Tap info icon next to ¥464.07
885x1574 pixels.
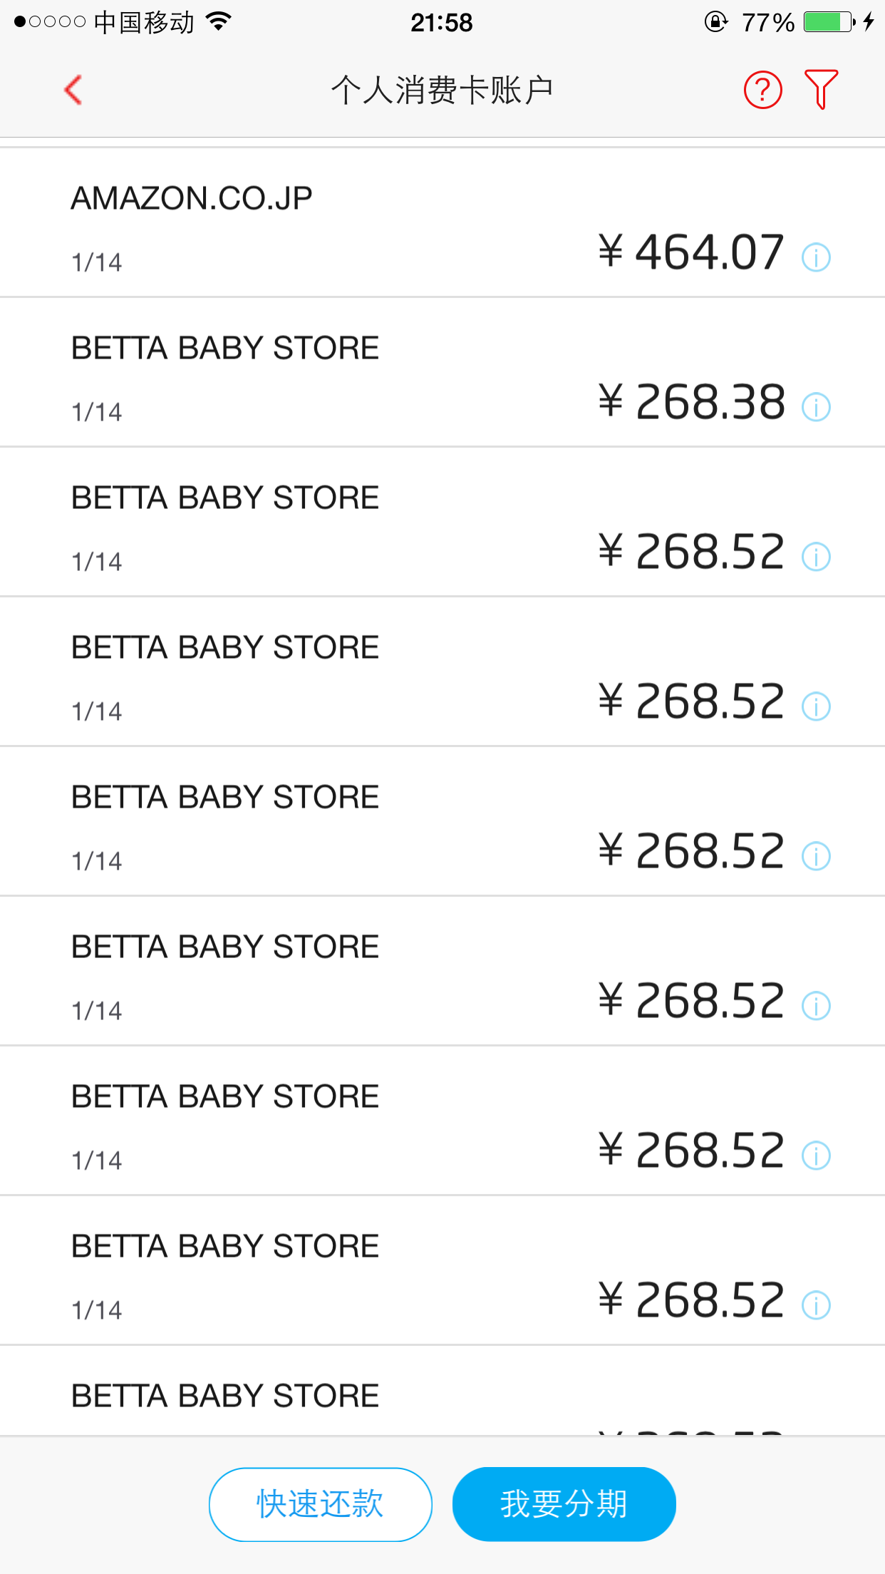816,257
